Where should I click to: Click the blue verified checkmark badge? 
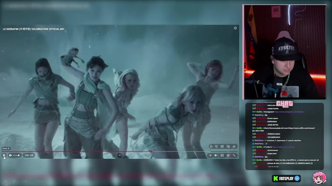coord(297,179)
